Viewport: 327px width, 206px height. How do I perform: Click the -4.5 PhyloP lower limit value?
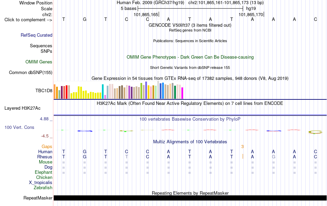45,136
